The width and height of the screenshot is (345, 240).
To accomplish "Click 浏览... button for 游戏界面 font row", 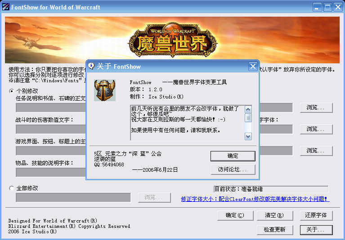I will click(x=316, y=151).
